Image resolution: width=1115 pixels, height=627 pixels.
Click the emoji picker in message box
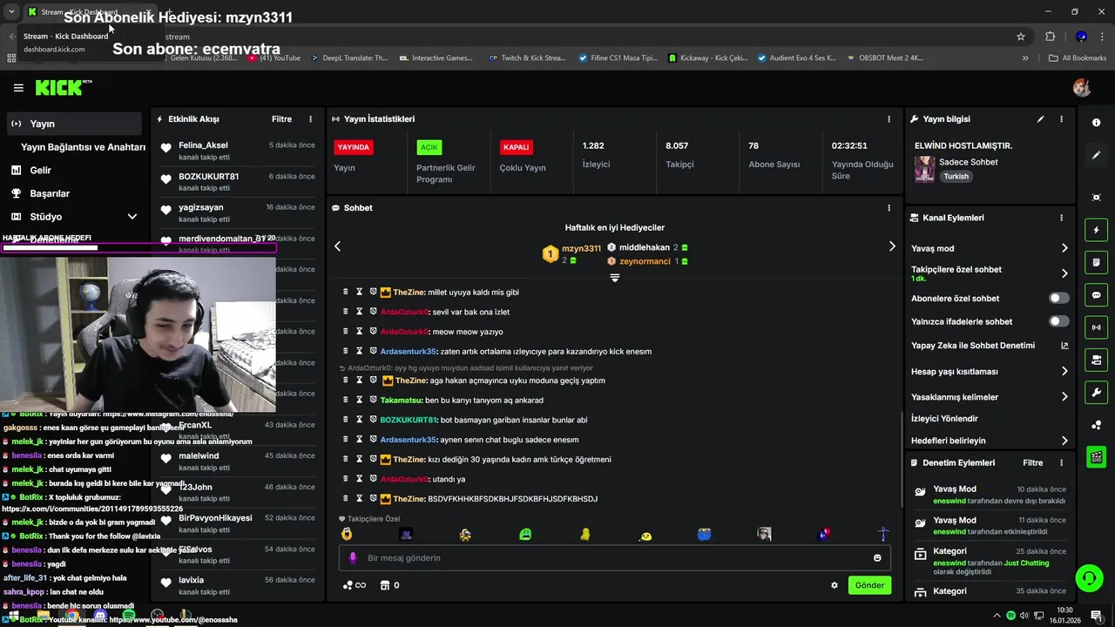pyautogui.click(x=877, y=558)
